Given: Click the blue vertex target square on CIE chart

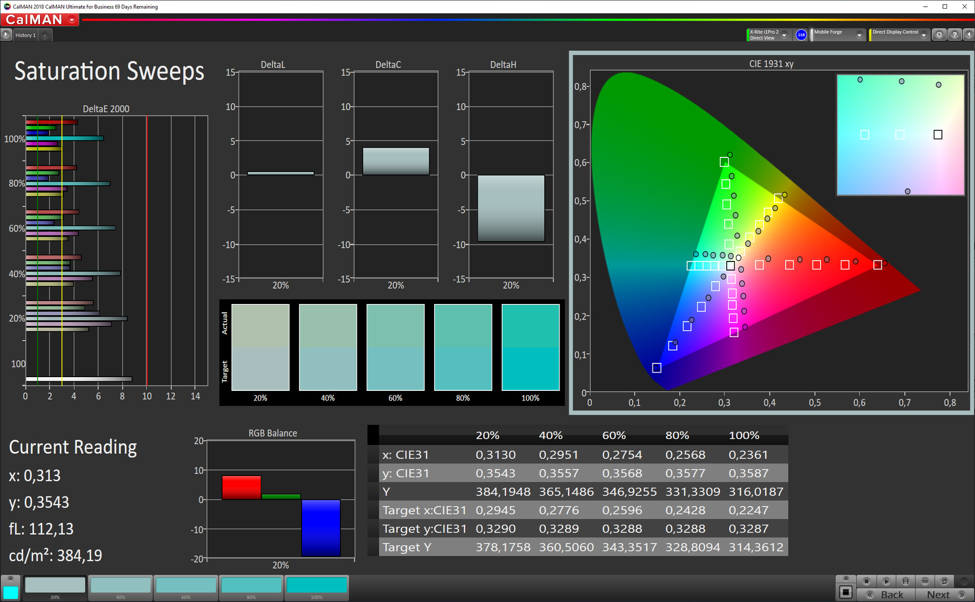Looking at the screenshot, I should coord(657,368).
